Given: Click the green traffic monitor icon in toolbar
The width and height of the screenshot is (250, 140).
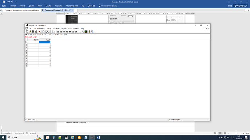Looking at the screenshot, I should [86, 31].
